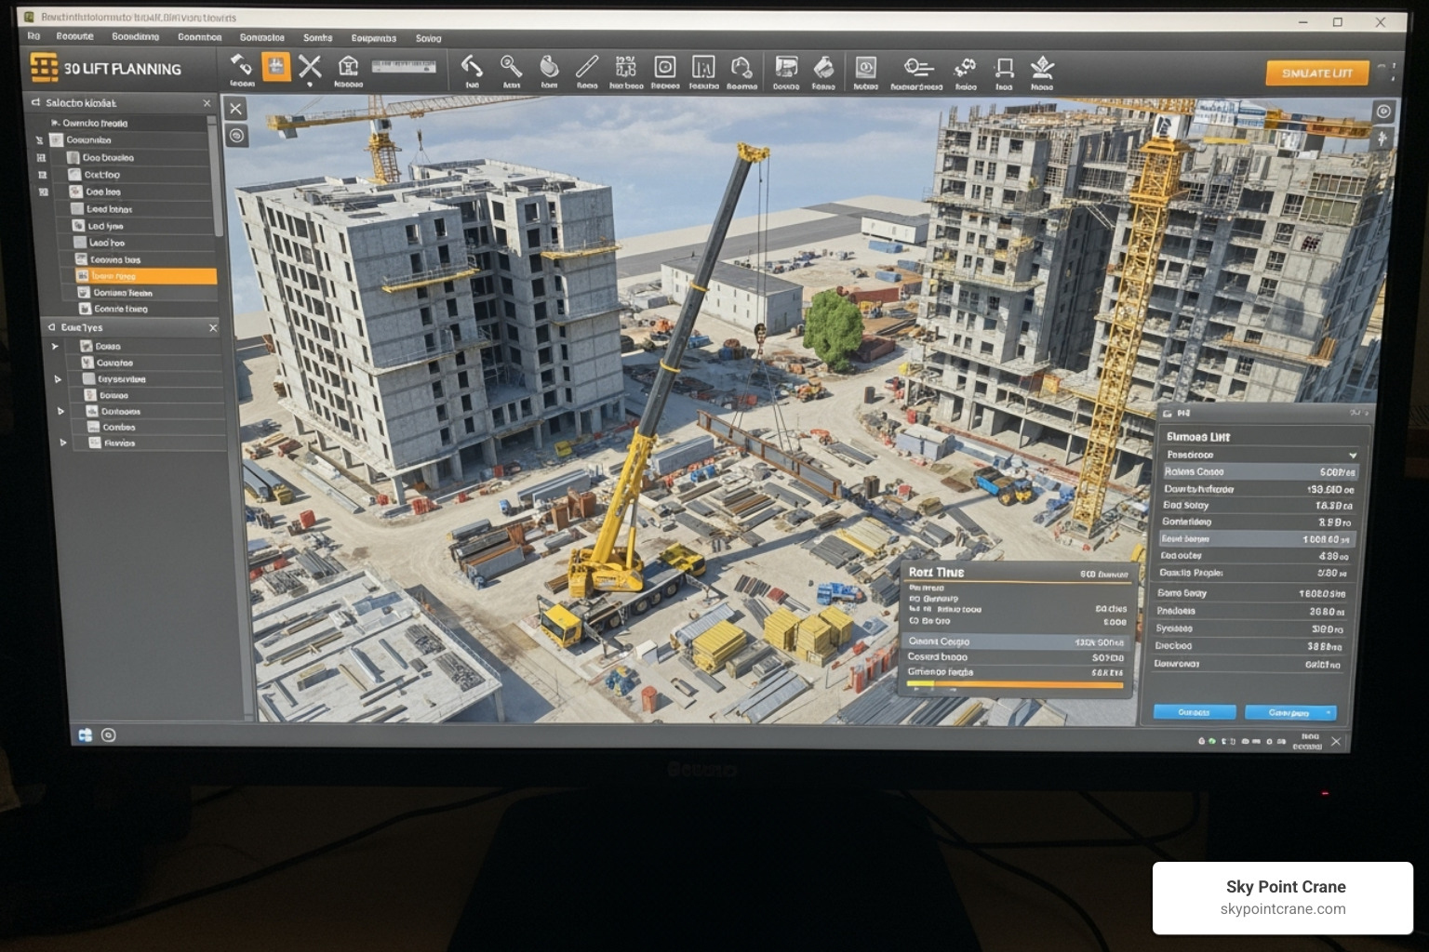Open the measure/zoom magnifier tool
The image size is (1429, 952).
pos(509,67)
